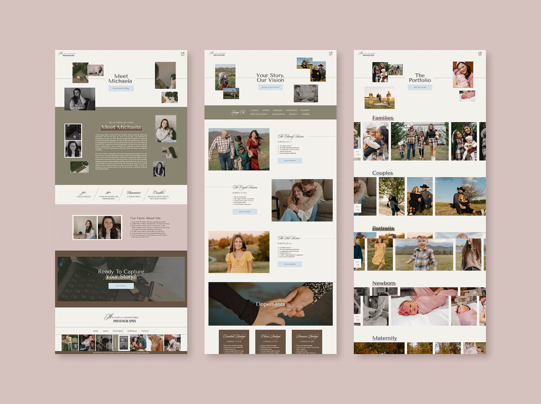Click the slider arrow in Couples gallery
The image size is (541, 404).
(358, 208)
